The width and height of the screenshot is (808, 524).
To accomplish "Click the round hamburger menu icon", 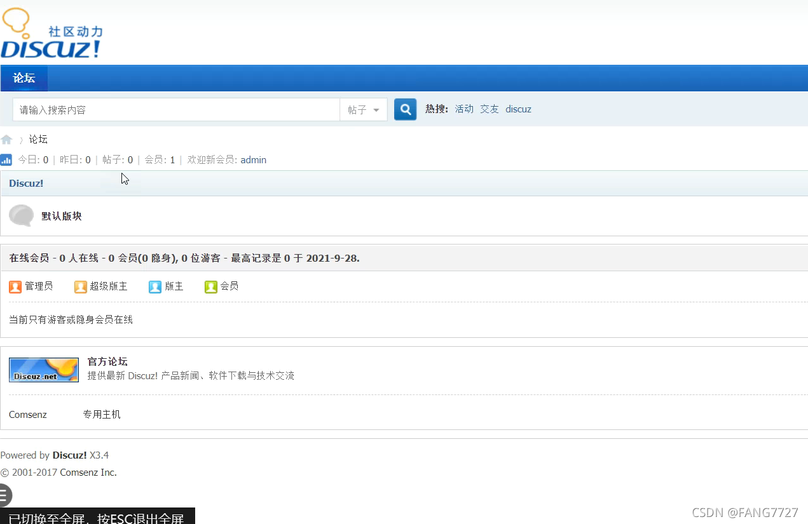I will click(x=4, y=495).
